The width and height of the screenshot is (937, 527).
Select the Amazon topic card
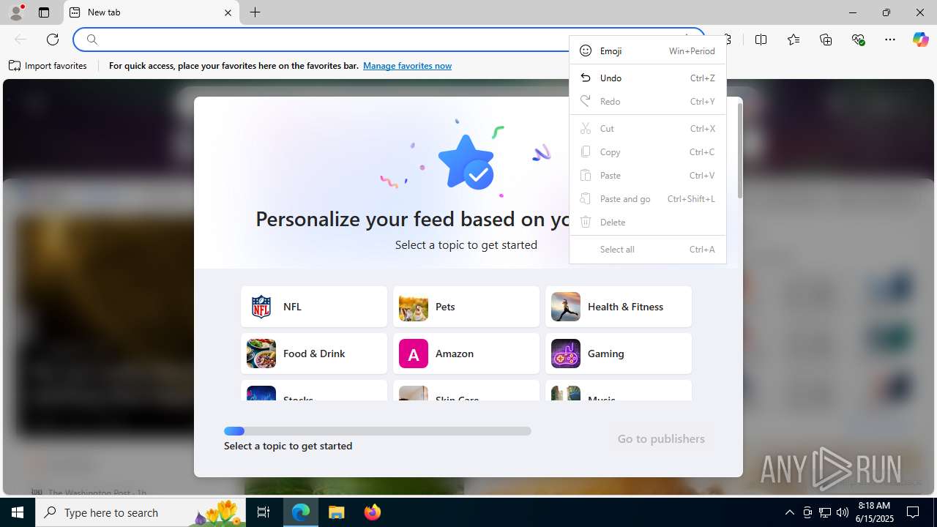pos(466,354)
